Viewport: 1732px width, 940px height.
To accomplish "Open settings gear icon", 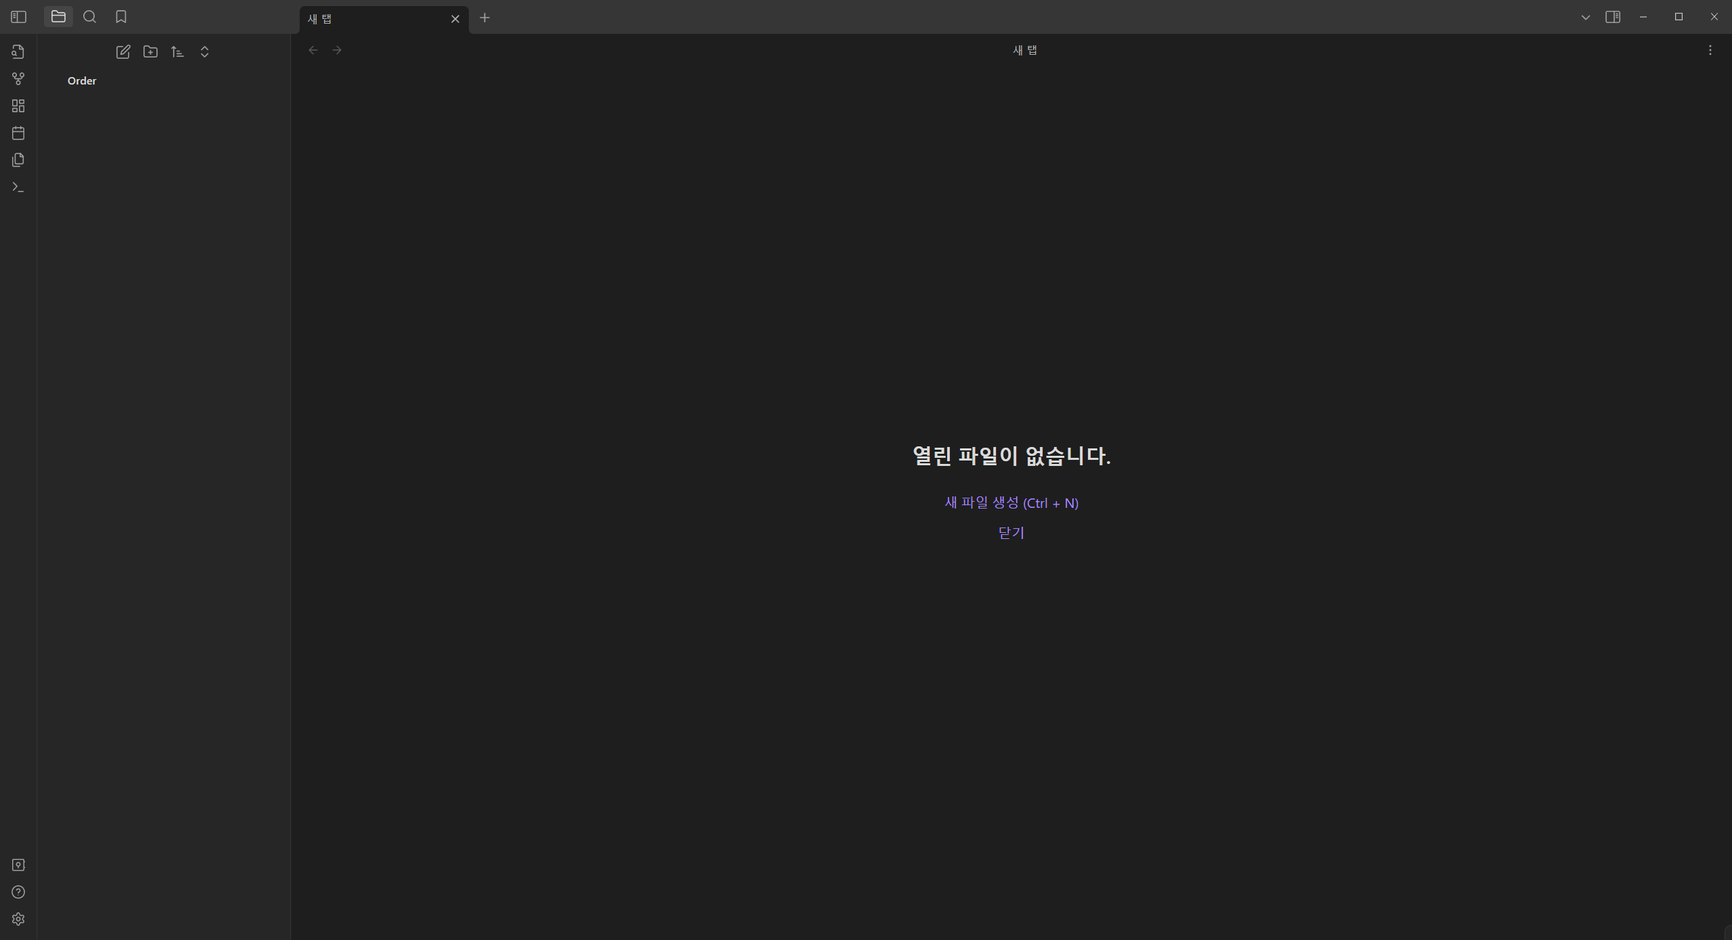I will (x=18, y=919).
